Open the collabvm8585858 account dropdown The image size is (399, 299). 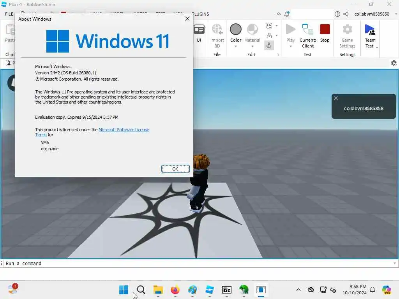(396, 14)
